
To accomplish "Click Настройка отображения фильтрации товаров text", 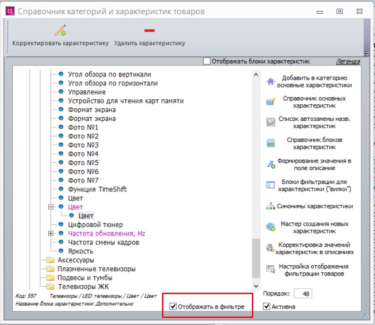I will [x=314, y=270].
